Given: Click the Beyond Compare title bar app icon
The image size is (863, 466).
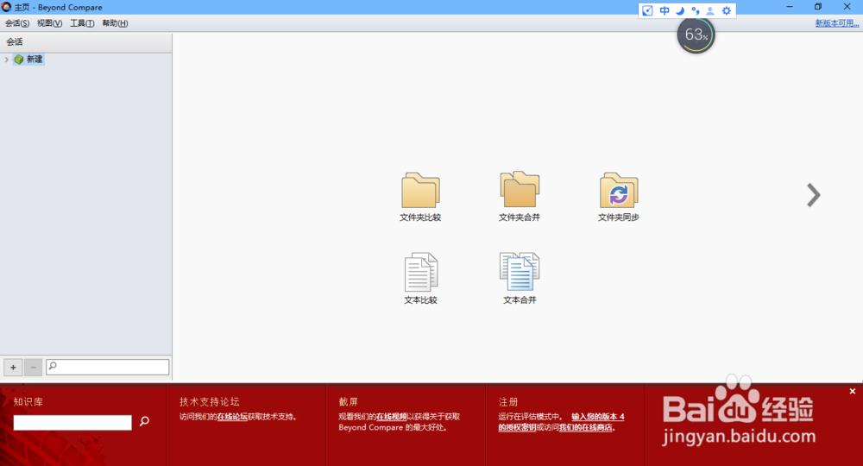Looking at the screenshot, I should point(7,7).
